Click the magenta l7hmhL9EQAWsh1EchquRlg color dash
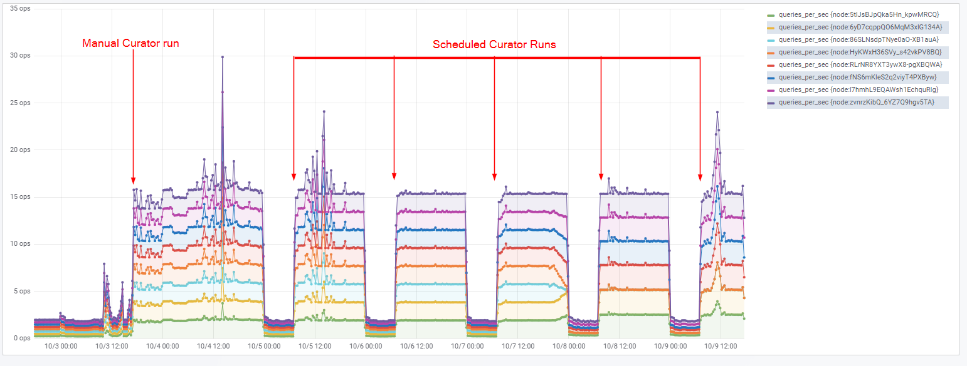This screenshot has height=366, width=967. (x=771, y=89)
